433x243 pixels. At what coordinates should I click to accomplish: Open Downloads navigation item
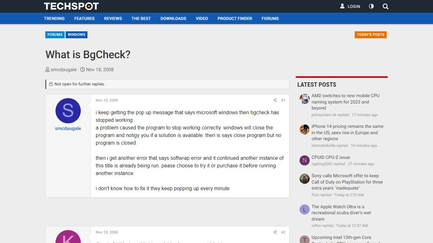coord(173,18)
